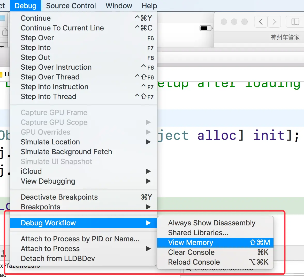
Task: Open the Source Control menu
Action: 71,6
